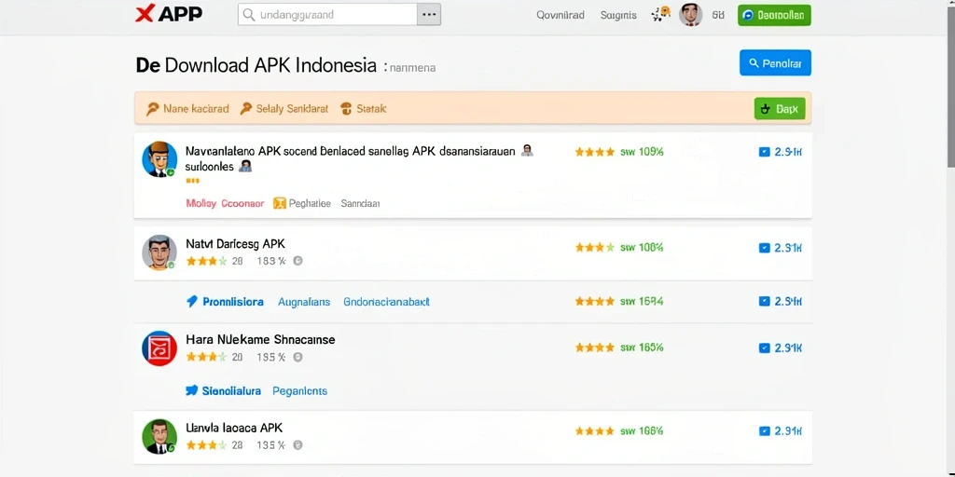Click the 'nanmena' subtitle text
Viewport: 955px width, 477px height.
tap(411, 67)
